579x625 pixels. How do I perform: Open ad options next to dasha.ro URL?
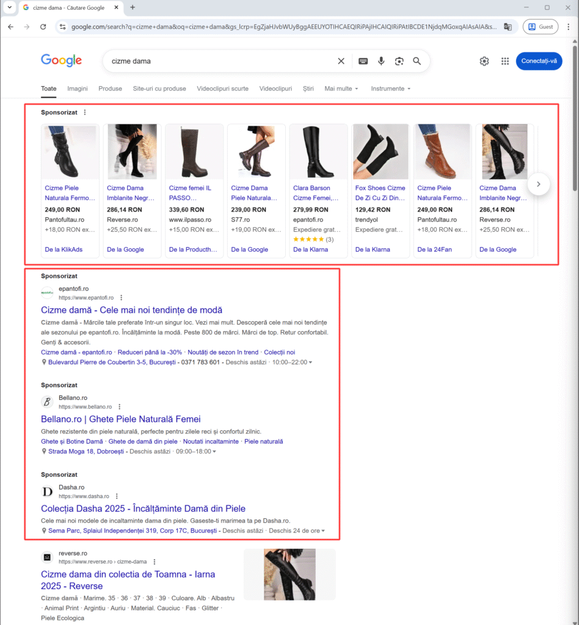point(117,496)
